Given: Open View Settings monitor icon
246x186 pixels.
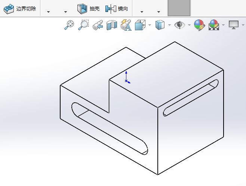Looking at the screenshot, I should [234, 25].
